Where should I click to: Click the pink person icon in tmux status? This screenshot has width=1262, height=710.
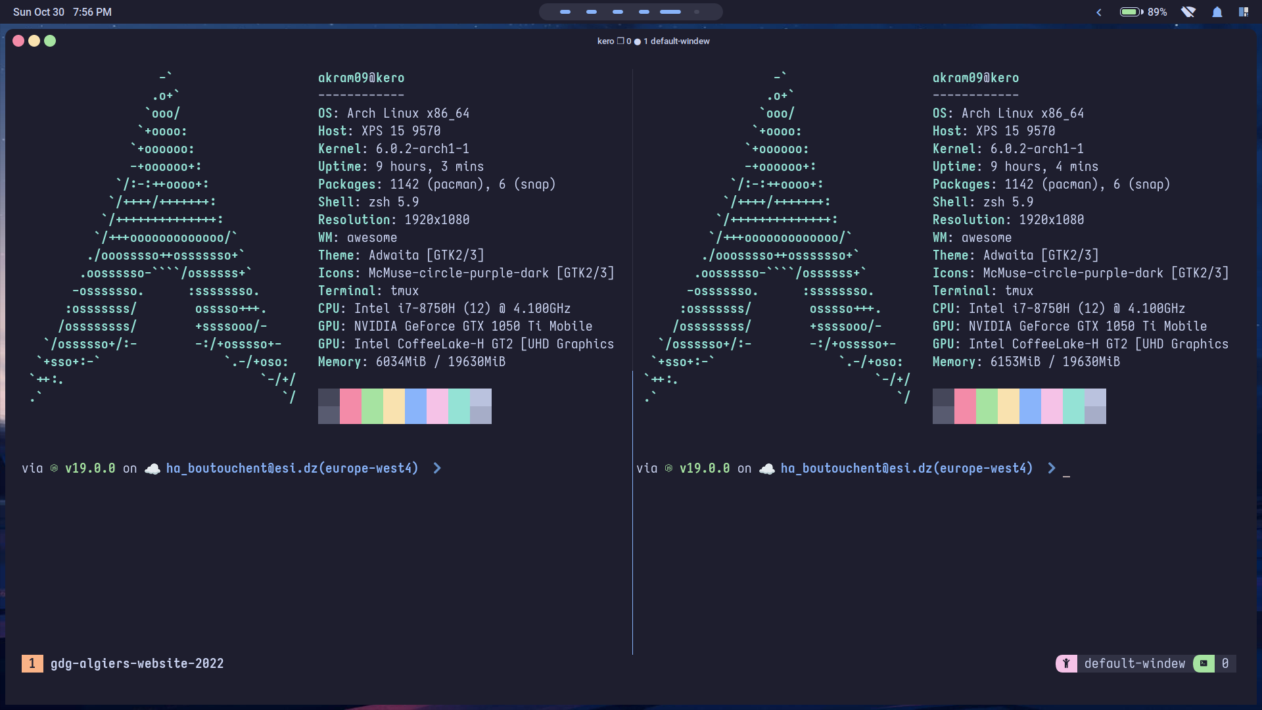pos(1066,663)
